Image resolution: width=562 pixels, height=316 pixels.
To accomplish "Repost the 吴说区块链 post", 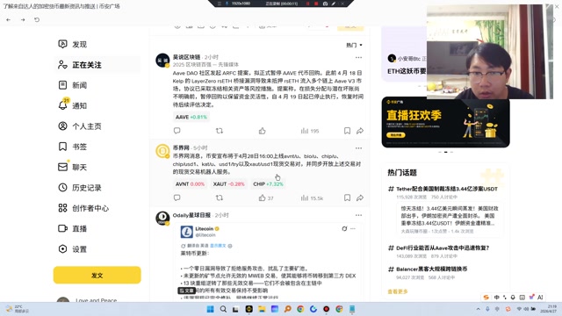I will [220, 131].
